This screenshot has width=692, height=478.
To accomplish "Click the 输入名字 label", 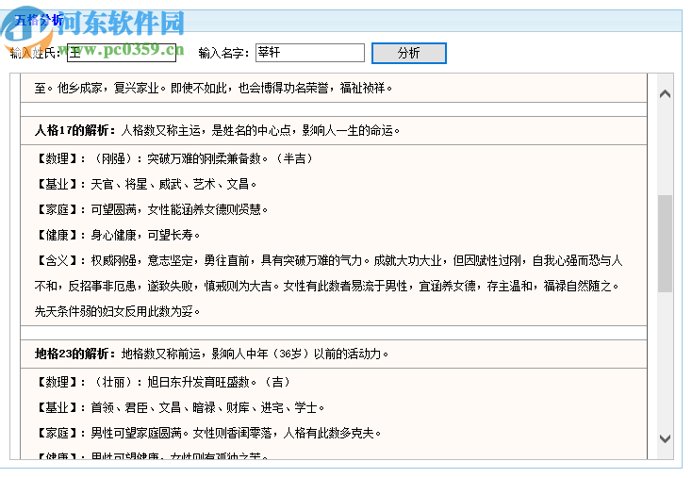I will (224, 54).
